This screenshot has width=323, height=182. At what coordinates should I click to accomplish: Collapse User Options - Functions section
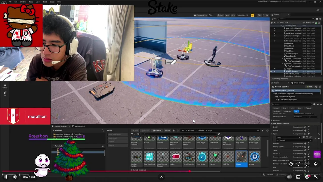point(272,124)
